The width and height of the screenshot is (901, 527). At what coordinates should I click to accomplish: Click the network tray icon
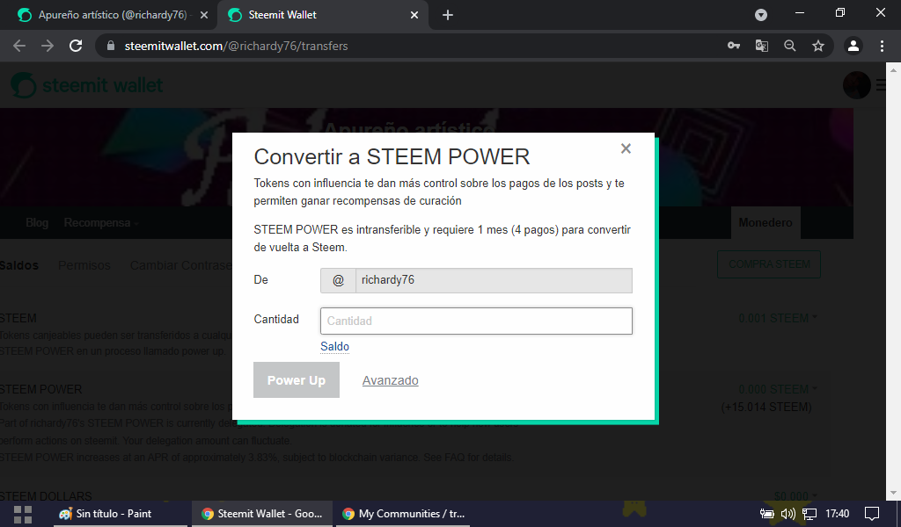tap(809, 514)
